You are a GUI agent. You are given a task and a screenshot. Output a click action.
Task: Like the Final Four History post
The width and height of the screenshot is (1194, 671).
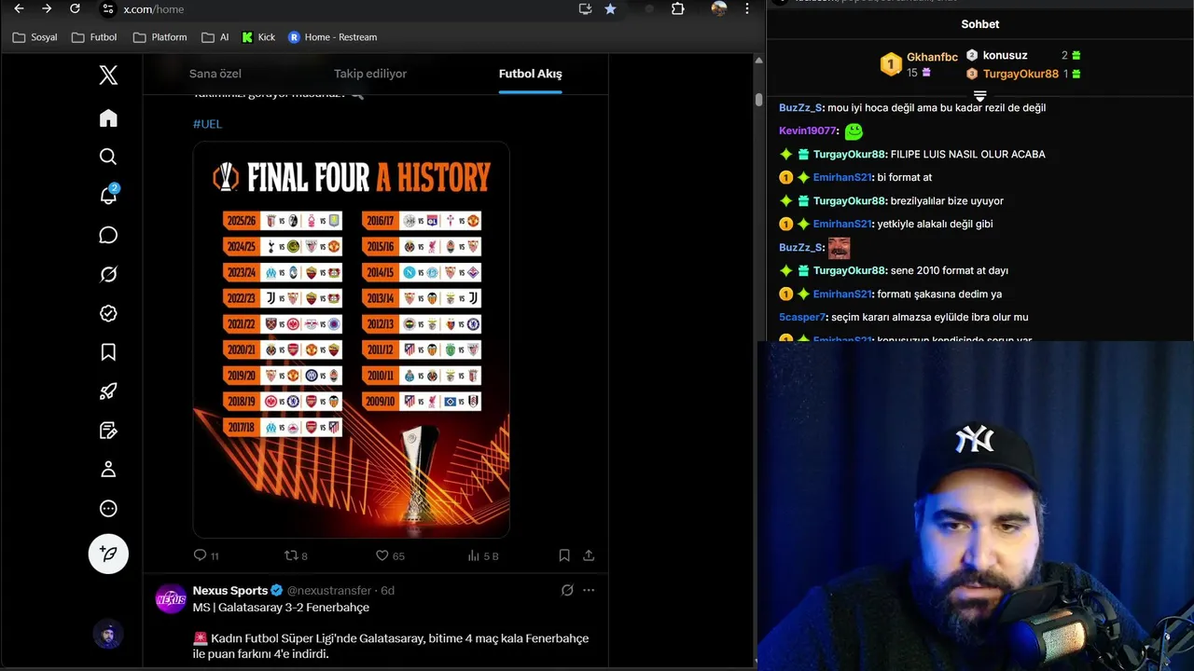coord(390,555)
